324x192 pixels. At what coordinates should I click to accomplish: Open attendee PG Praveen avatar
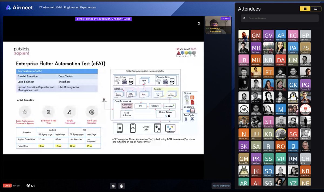click(305, 85)
